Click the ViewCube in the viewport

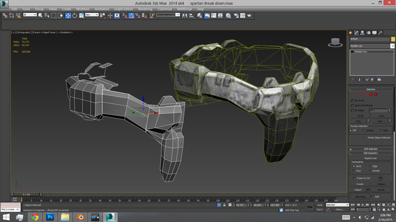[336, 42]
